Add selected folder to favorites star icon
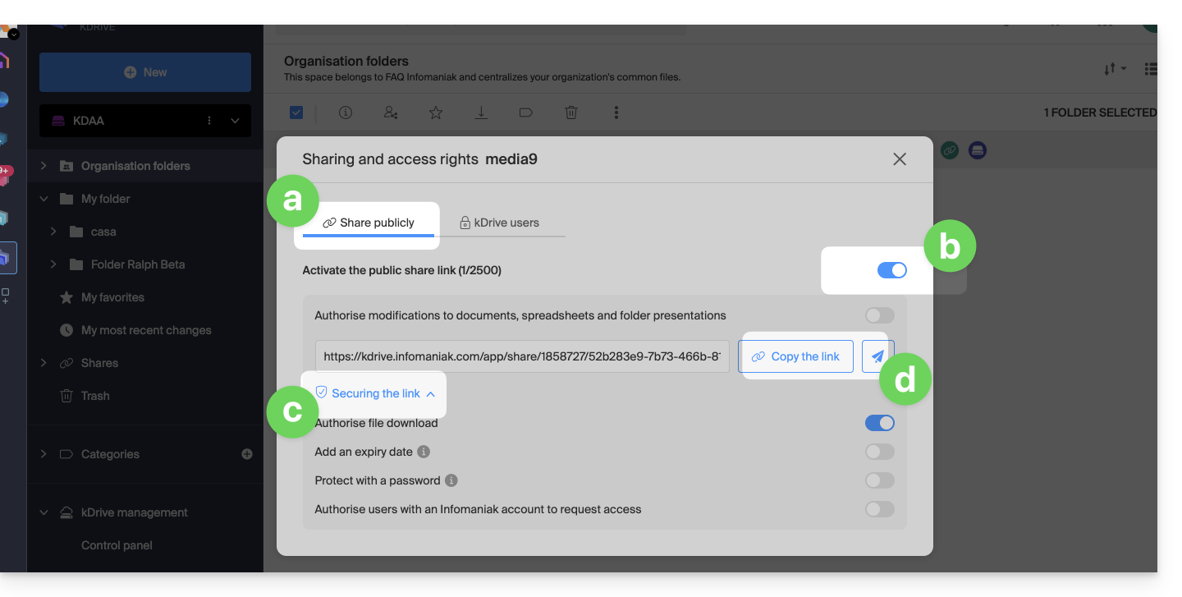The height and width of the screenshot is (597, 1182). coord(436,113)
